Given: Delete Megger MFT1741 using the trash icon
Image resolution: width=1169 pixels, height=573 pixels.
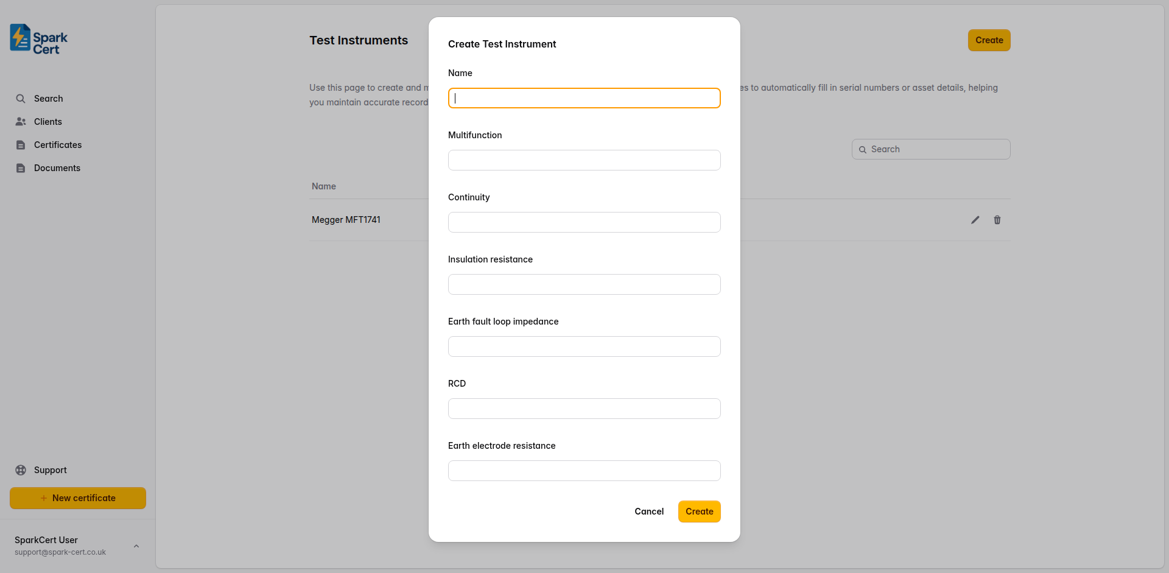Looking at the screenshot, I should click(x=997, y=220).
